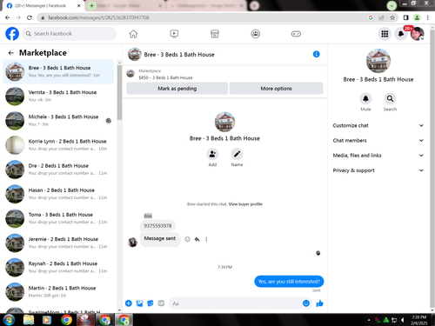The image size is (435, 326).
Task: Bookmark this page star icon
Action: (x=392, y=17)
